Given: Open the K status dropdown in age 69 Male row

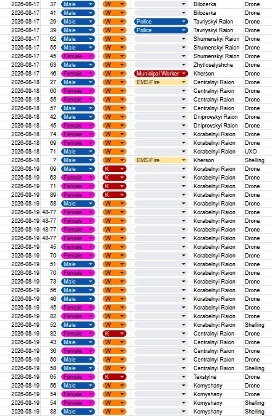Looking at the screenshot, I should 114,169.
